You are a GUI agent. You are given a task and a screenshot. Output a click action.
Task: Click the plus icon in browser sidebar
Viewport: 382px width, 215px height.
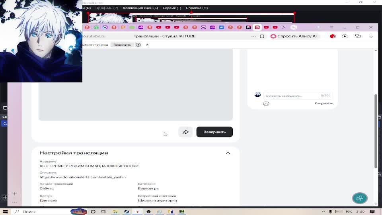tap(14, 193)
